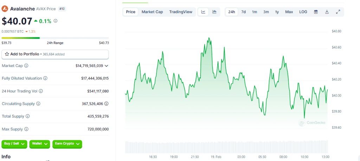Screen dimensions: 360x161
Task: Expand the Market Cap details chevron
Action: point(106,66)
